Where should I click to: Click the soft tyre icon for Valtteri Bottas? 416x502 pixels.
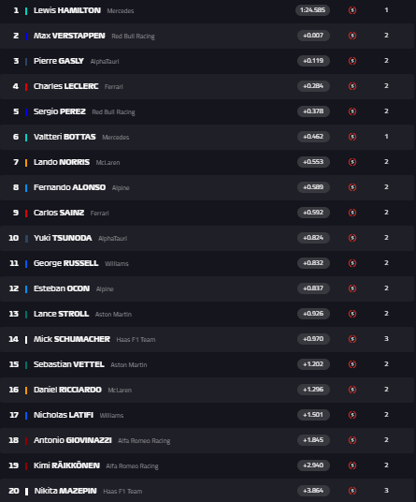tap(352, 137)
